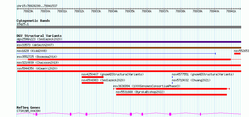Click the 78937k ruler tick label
This screenshot has height=117, width=249.
pyautogui.click(x=164, y=11)
